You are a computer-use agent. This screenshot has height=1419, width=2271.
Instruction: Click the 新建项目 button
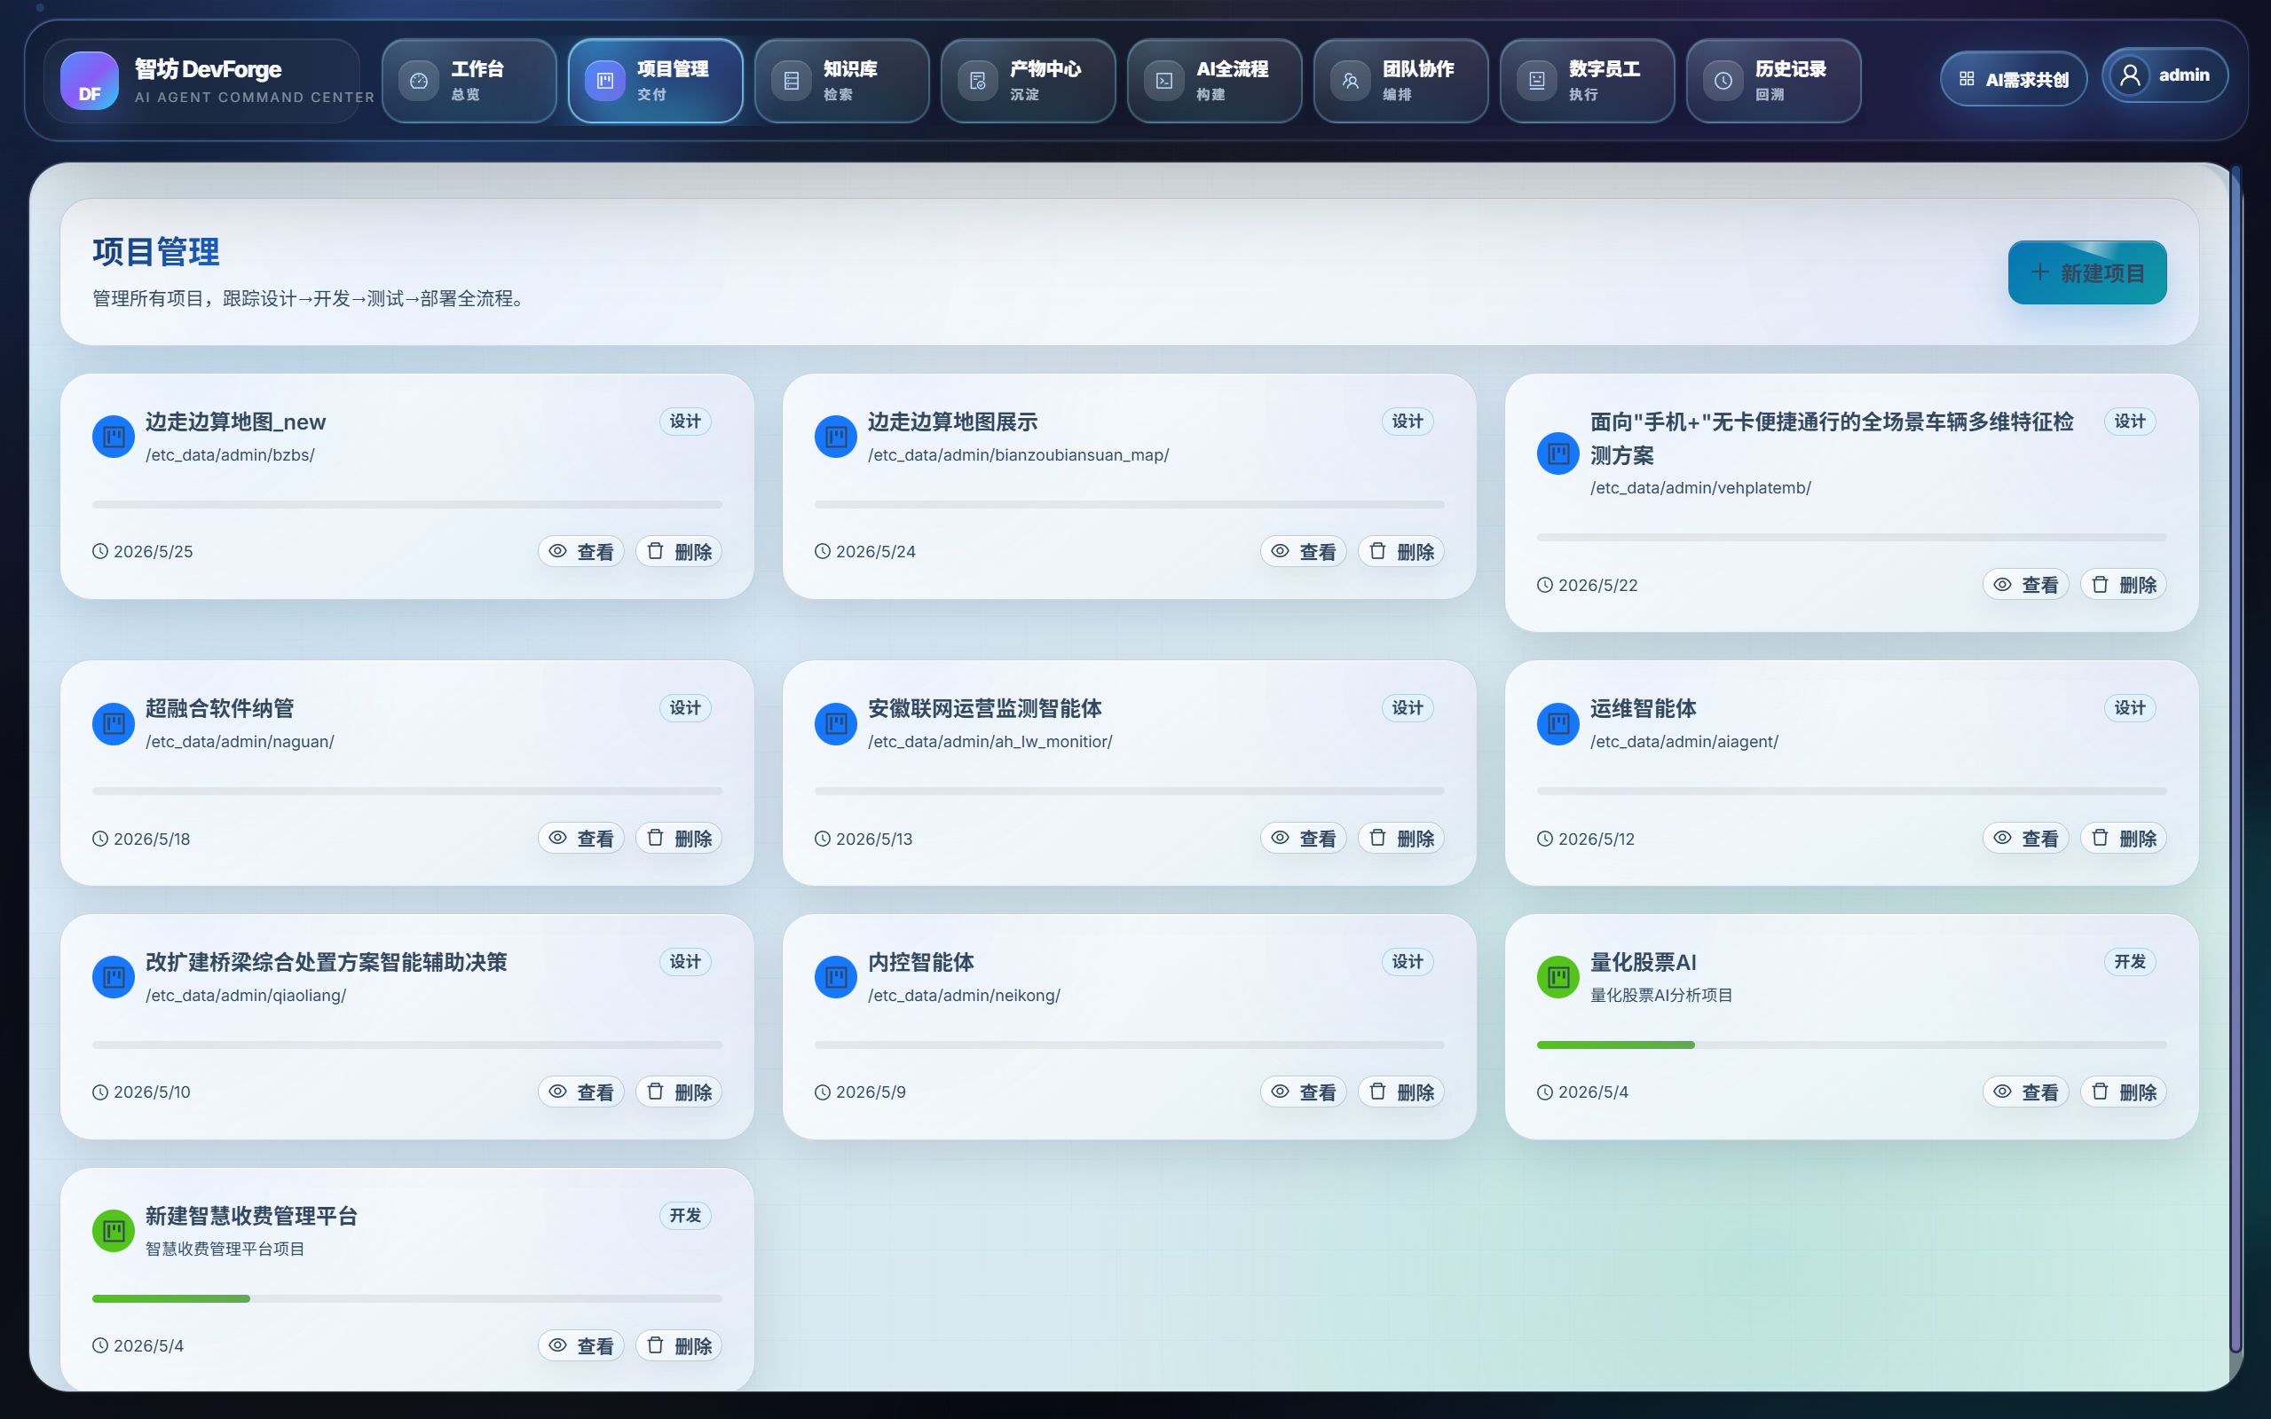click(2087, 272)
